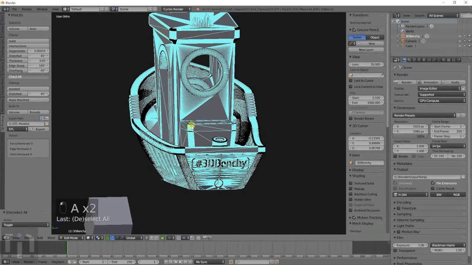This screenshot has height=265, width=472.
Task: Open the Material tab icon in Properties
Action: 443,60
